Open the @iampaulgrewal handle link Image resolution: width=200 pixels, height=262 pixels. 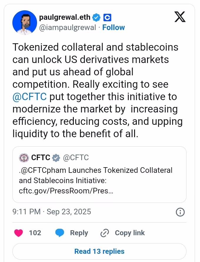pos(67,27)
